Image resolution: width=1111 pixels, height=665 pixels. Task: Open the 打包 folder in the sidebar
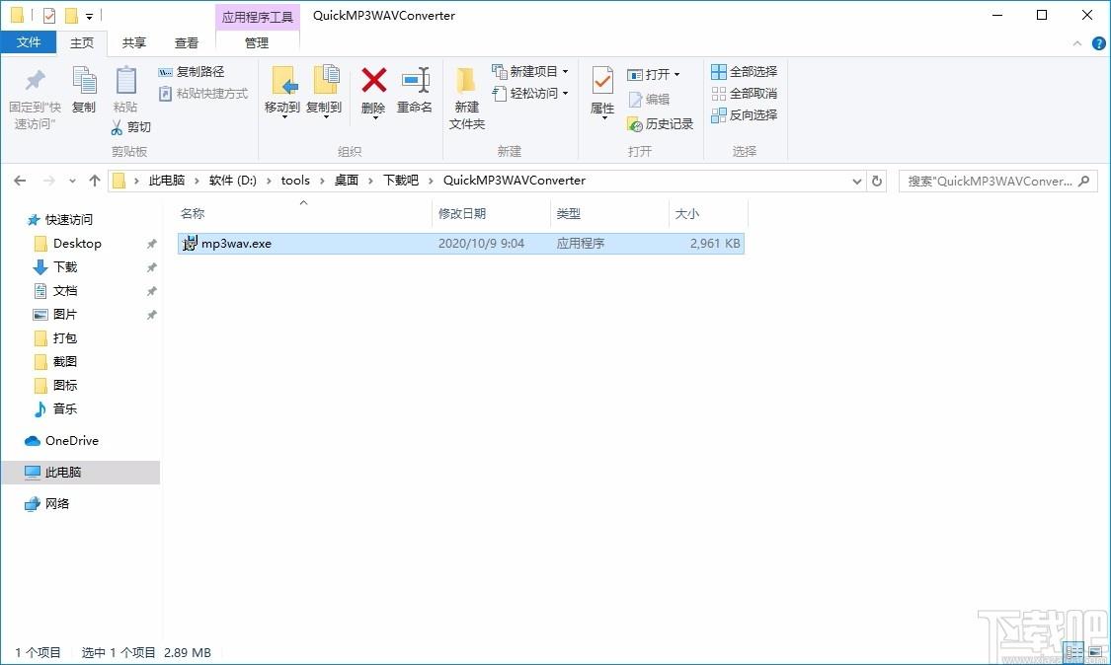coord(65,337)
